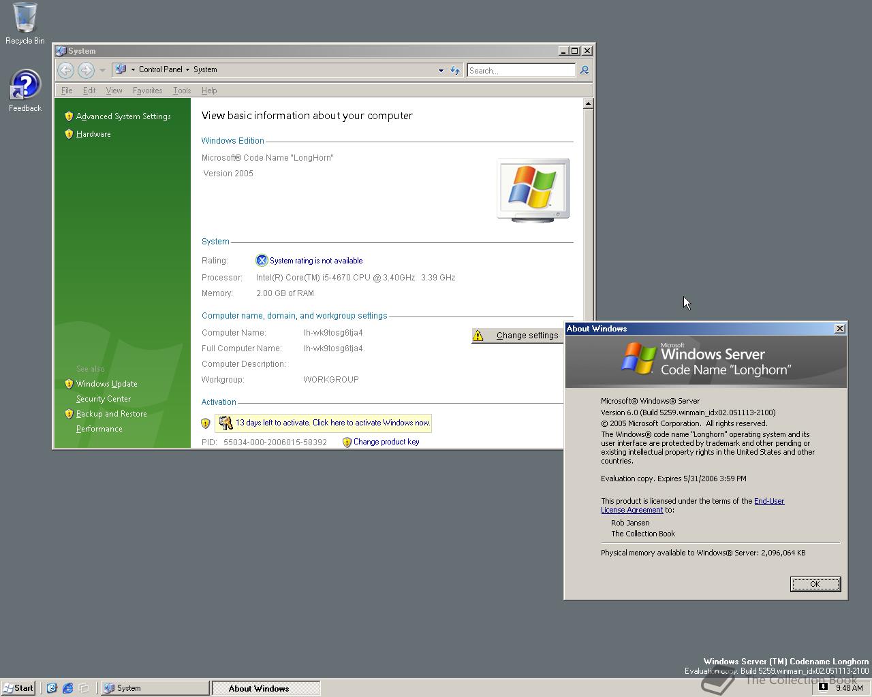Expand the dropdown arrow before Control Panel

click(133, 69)
